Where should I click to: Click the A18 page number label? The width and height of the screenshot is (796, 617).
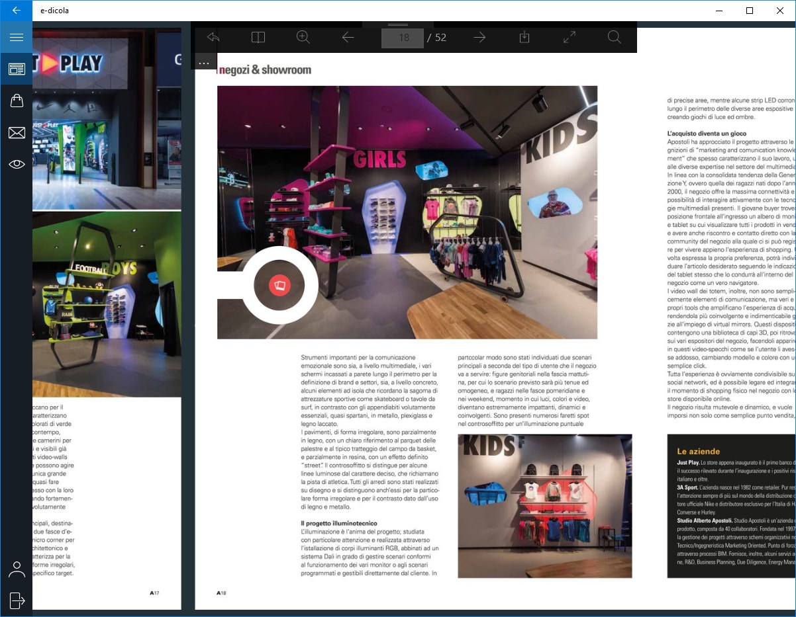pos(222,593)
